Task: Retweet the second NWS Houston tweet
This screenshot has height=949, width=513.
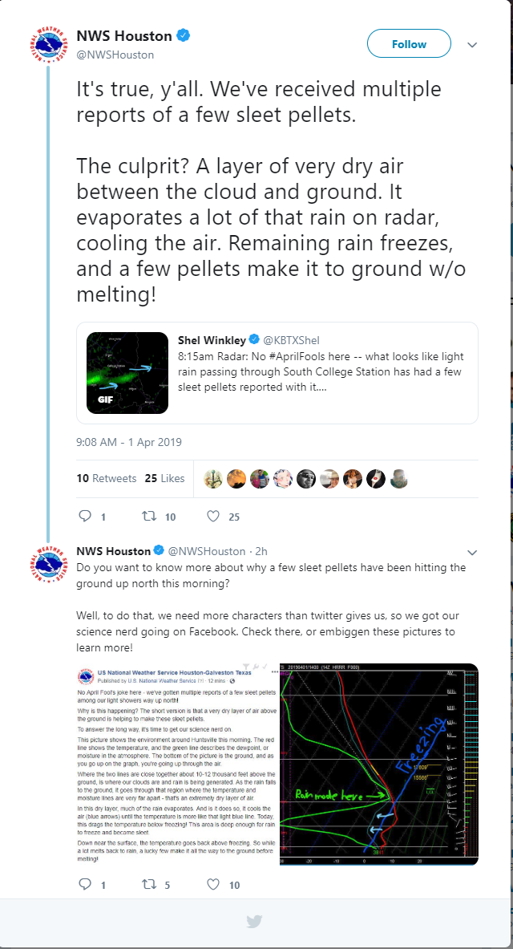Action: coord(149,884)
